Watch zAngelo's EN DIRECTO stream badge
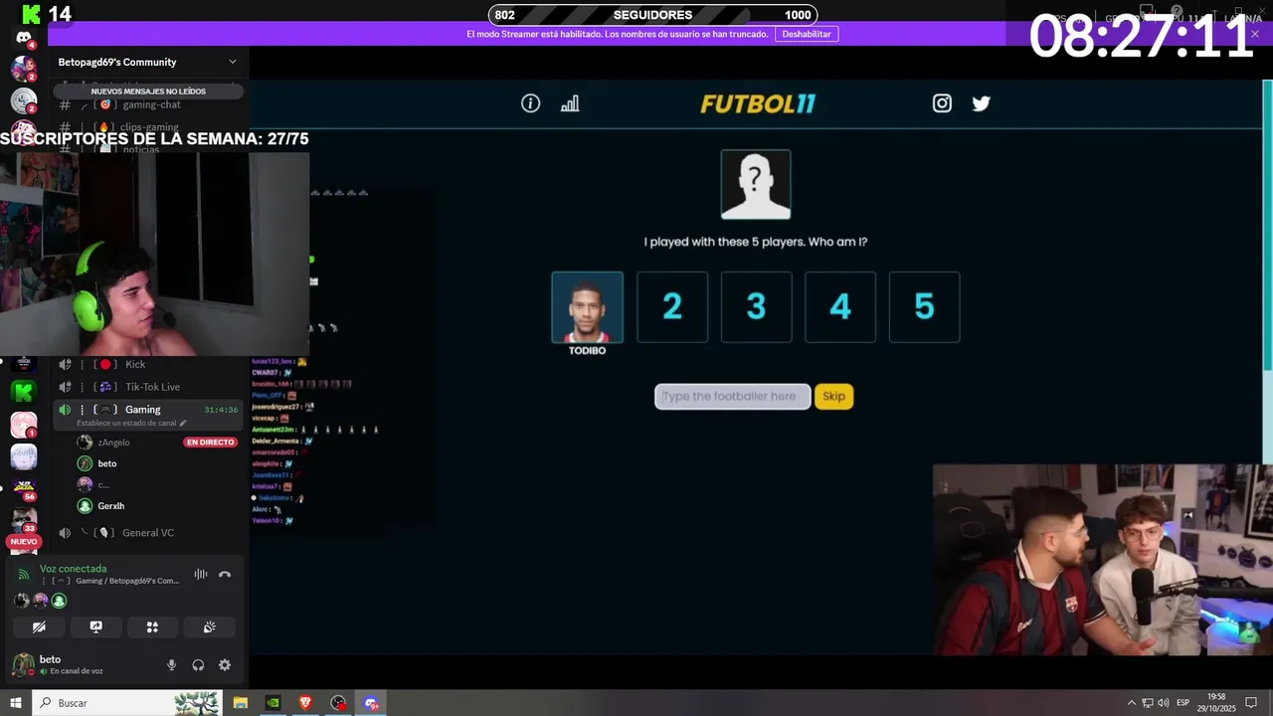The width and height of the screenshot is (1273, 716). (210, 443)
